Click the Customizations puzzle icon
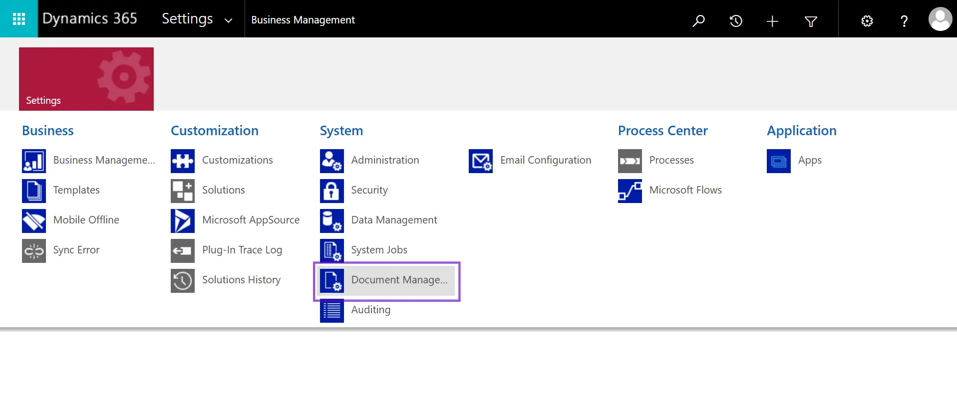Viewport: 957px width, 418px height. [x=183, y=161]
